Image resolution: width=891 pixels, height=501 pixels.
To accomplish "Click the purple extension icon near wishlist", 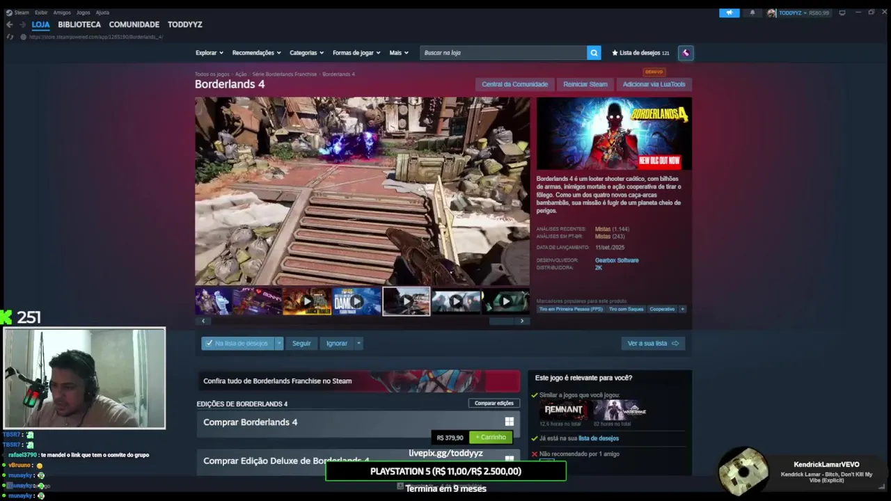I will 686,53.
